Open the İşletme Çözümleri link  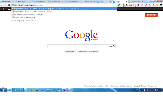(111, 86)
